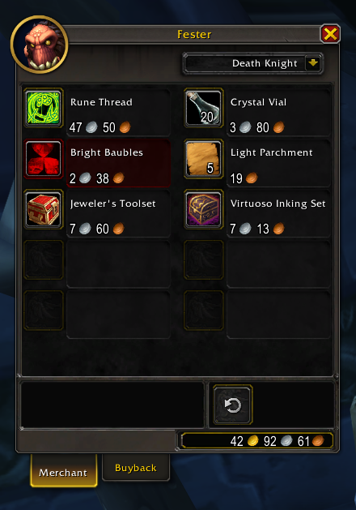The width and height of the screenshot is (356, 510).
Task: Click the Virtuoso Inking Set price row
Action: point(257,229)
